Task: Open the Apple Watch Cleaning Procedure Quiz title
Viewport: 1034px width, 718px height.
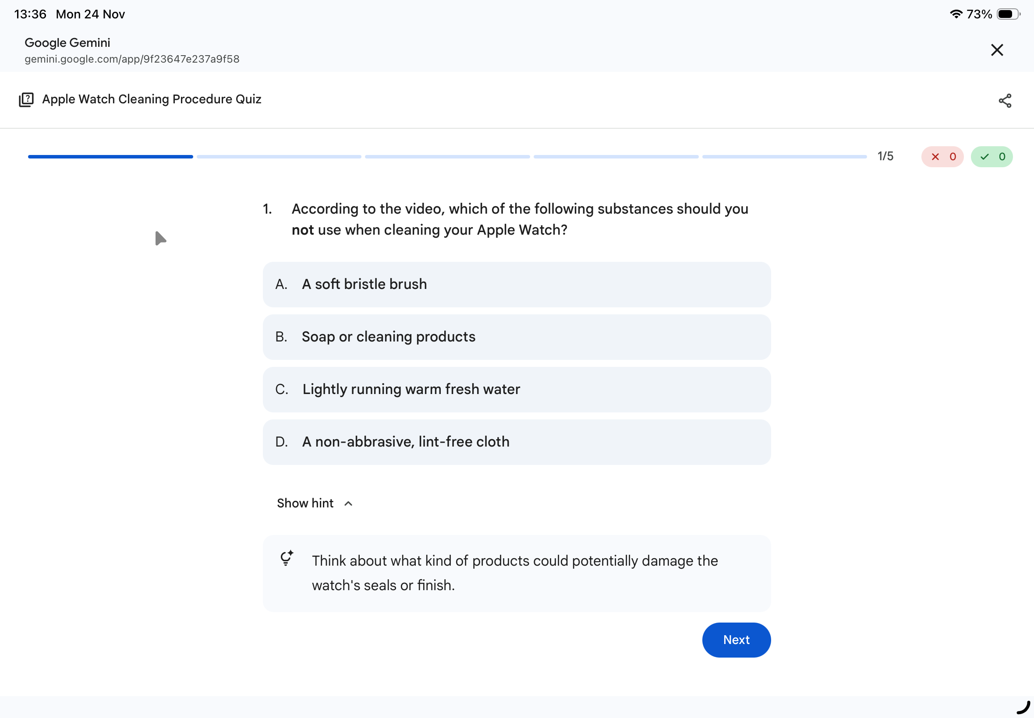Action: 152,99
